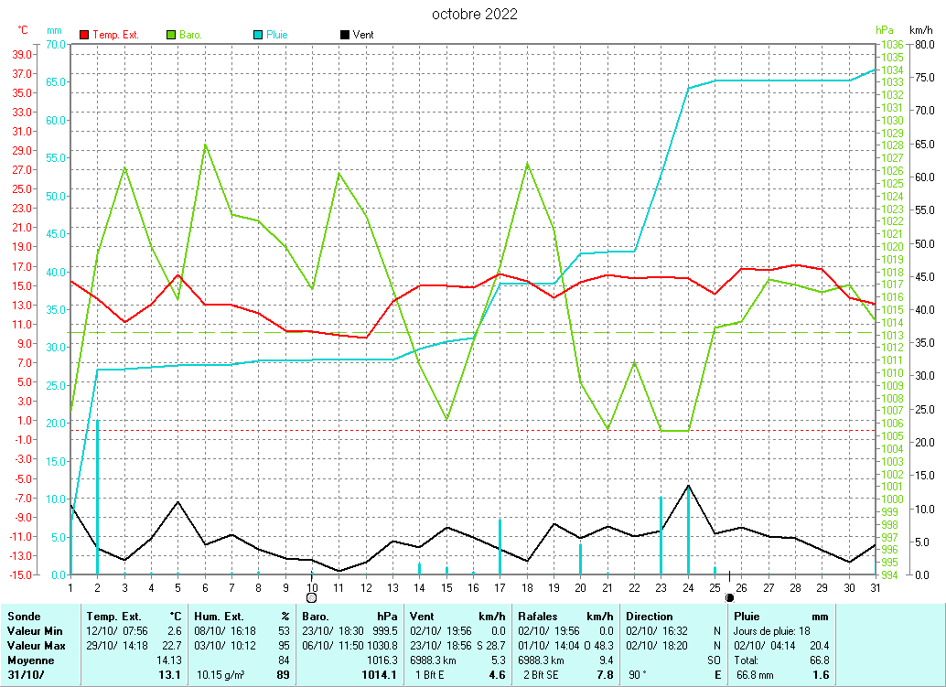Select the Valeur Max row label

36,646
